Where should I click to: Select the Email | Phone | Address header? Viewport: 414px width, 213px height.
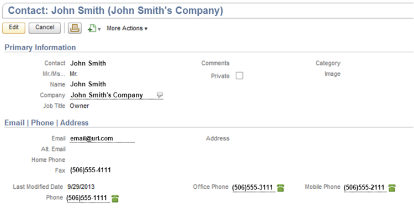(46, 123)
